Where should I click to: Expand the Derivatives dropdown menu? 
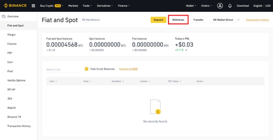(107, 6)
